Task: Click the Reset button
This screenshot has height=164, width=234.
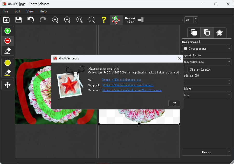Action: [x=205, y=152]
